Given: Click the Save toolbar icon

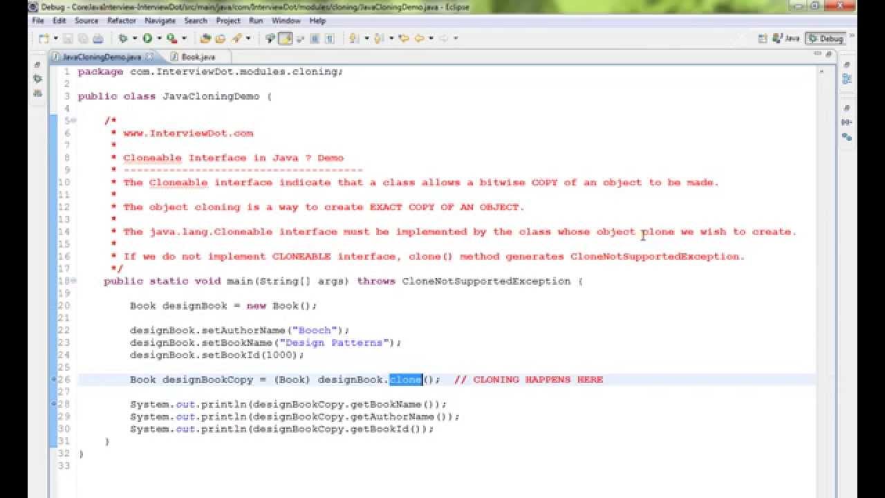Looking at the screenshot, I should point(68,39).
